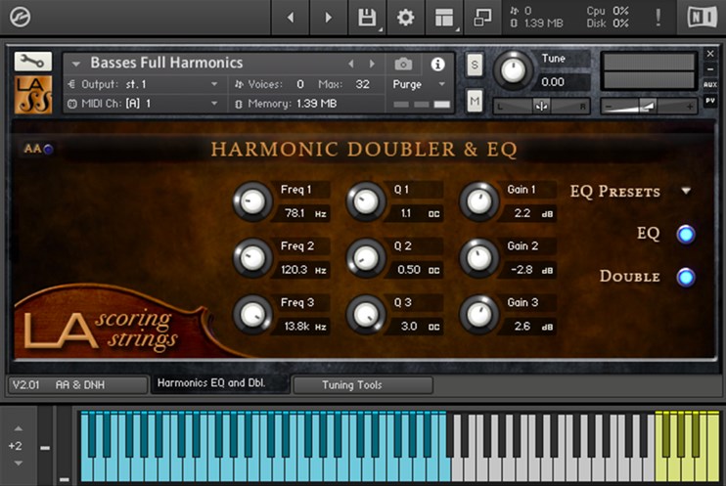This screenshot has width=726, height=486.
Task: Click the -2.8 dB gain value
Action: point(529,270)
